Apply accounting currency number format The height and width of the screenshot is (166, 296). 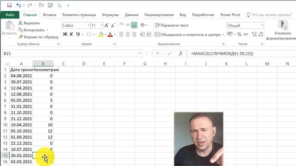230,34
